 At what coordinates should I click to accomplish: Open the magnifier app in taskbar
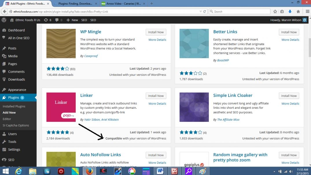point(188,171)
